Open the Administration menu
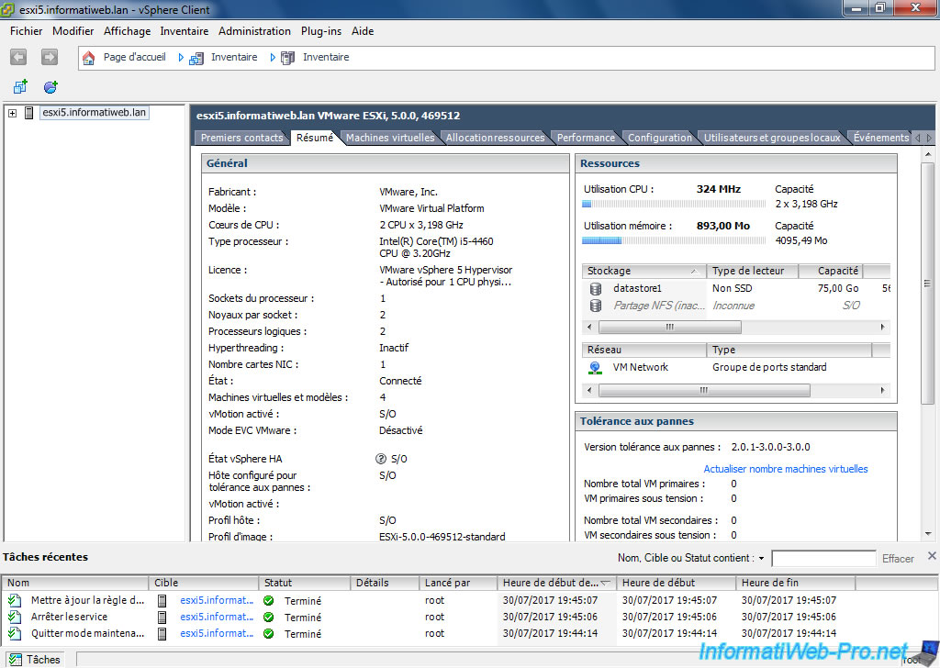Screen dimensions: 940x668 (254, 31)
